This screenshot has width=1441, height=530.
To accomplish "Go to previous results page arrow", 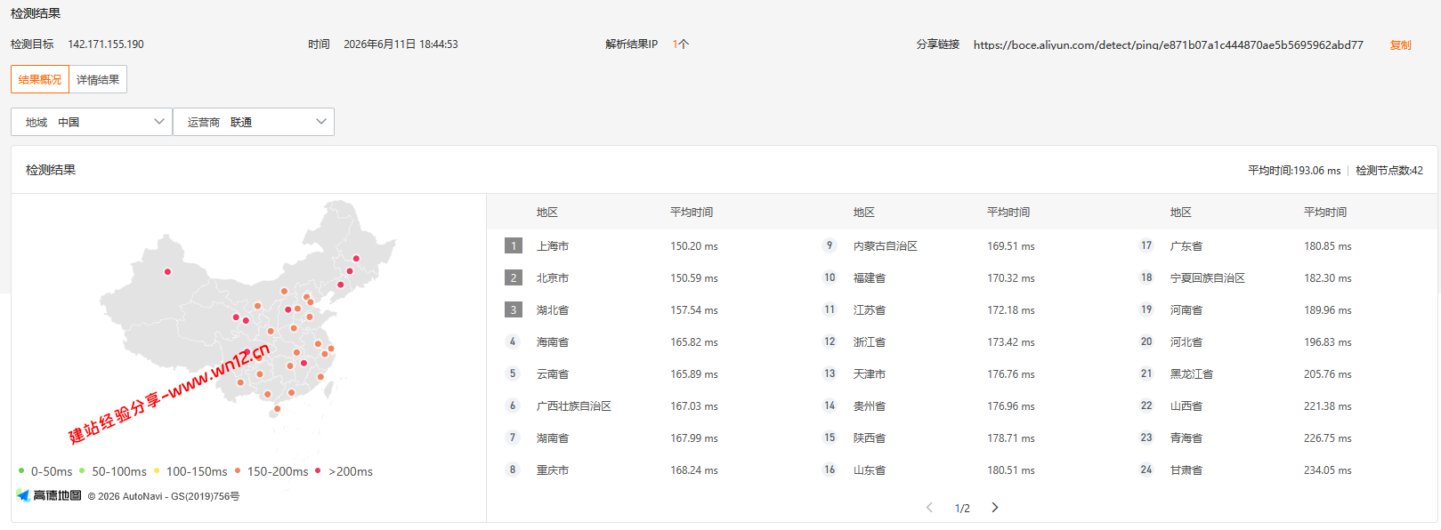I will tap(929, 507).
